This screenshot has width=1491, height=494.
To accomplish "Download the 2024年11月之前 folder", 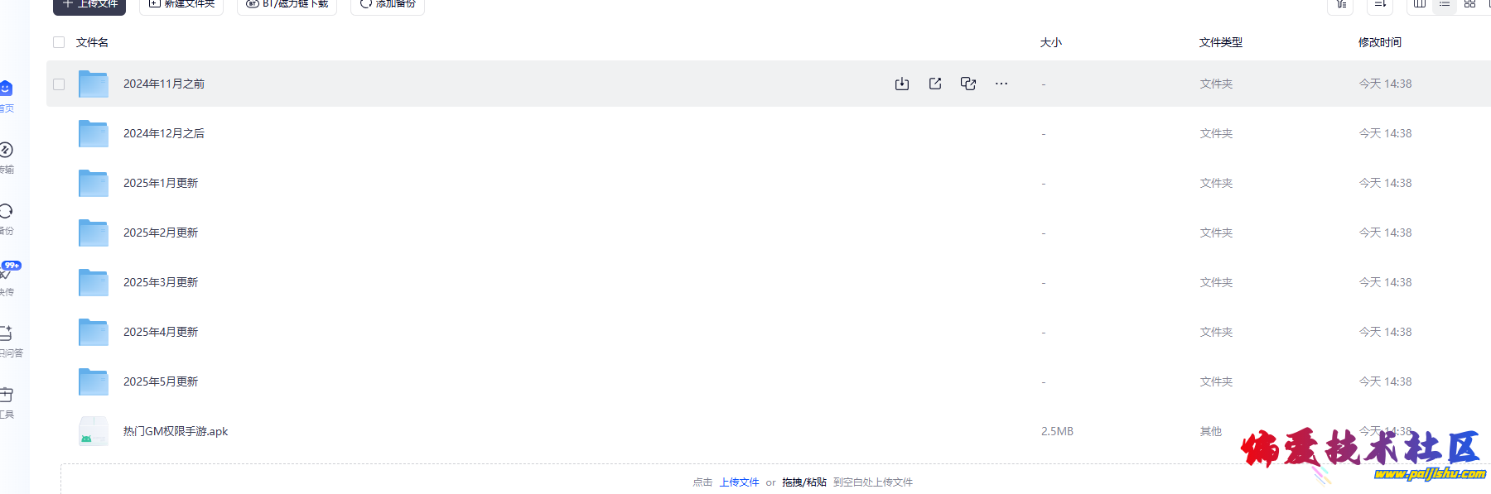I will 902,84.
